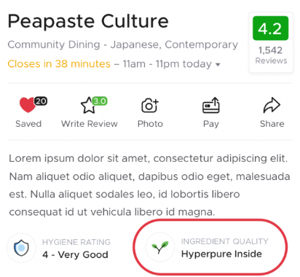Click the Write Review label
The height and width of the screenshot is (277, 300).
click(x=90, y=124)
